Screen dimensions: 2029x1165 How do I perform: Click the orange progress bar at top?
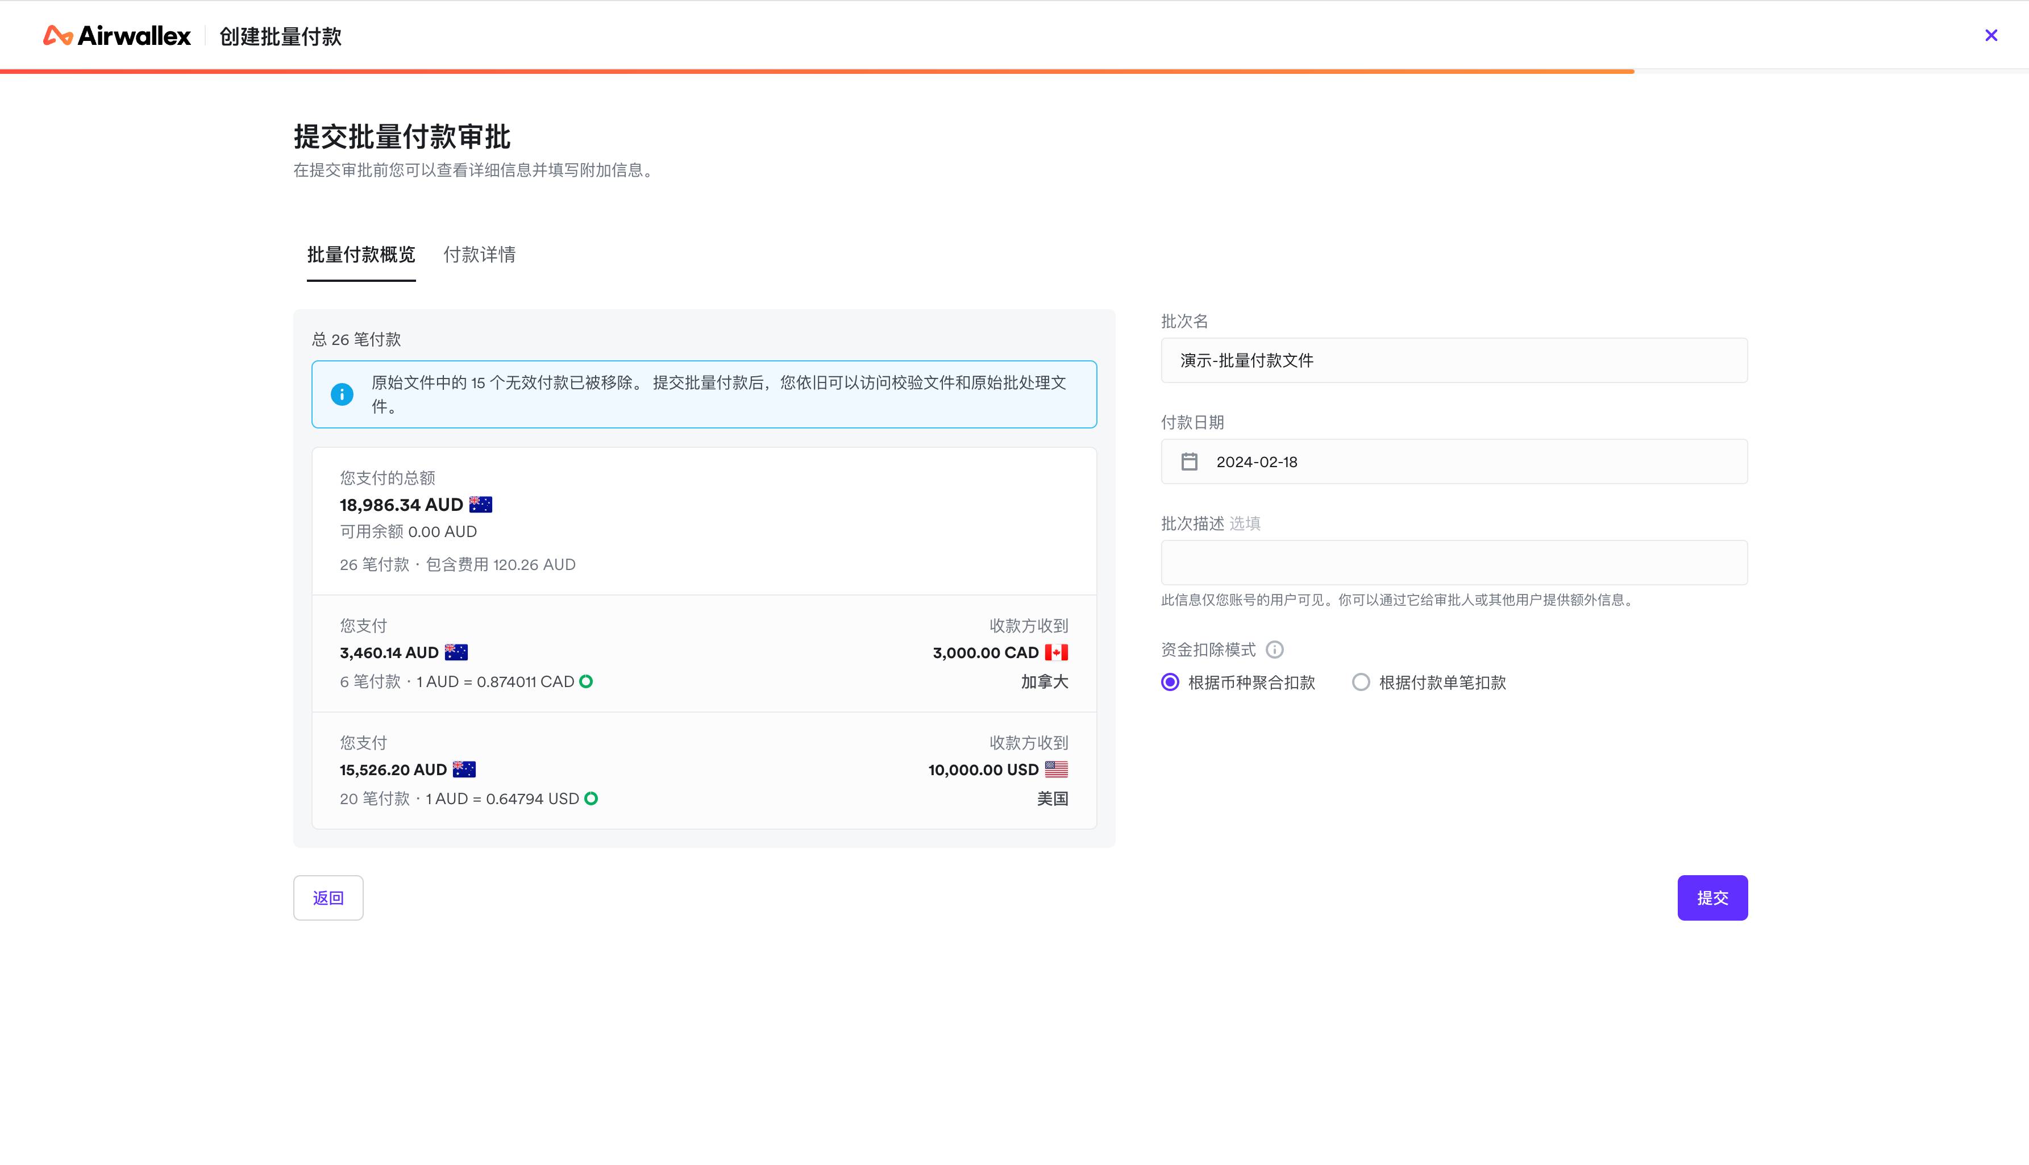(x=816, y=71)
